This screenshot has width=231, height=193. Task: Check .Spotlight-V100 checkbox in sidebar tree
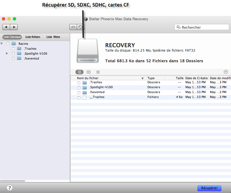click(13, 54)
